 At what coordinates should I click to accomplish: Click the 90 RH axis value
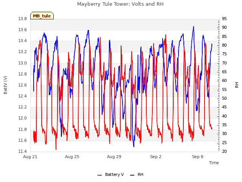(224, 28)
